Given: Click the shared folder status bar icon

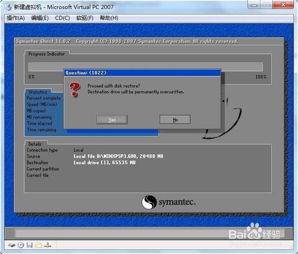Looking at the screenshot, I should [39, 245].
